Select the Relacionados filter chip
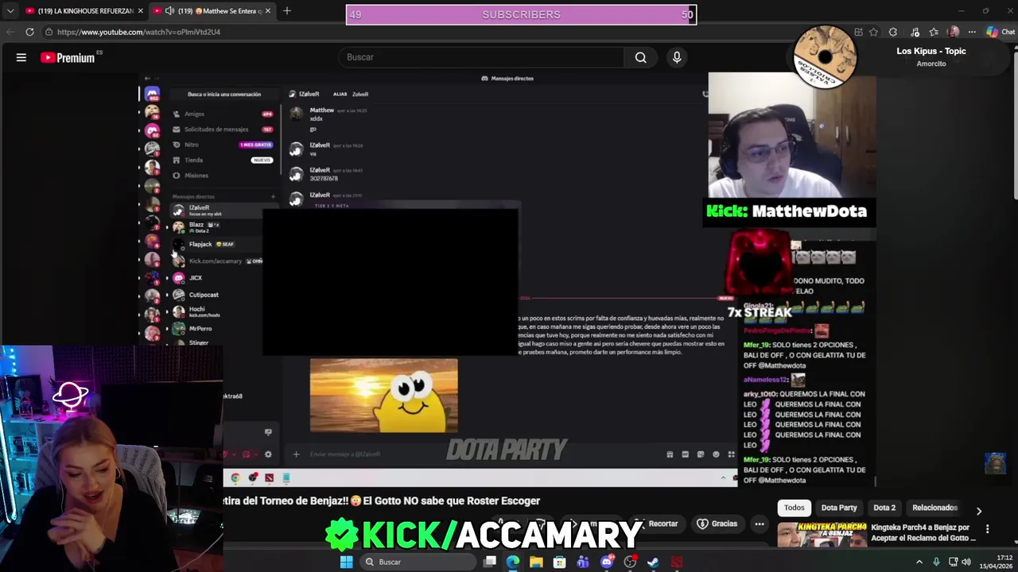This screenshot has height=572, width=1018. (x=934, y=508)
